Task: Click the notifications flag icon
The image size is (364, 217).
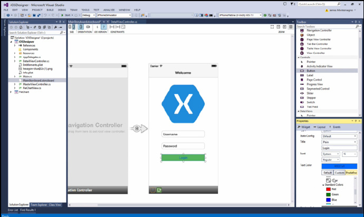Action: (292, 4)
